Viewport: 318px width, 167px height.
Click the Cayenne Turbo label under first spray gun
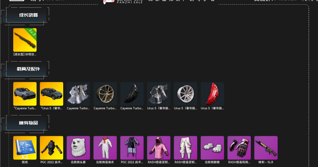click(78, 108)
